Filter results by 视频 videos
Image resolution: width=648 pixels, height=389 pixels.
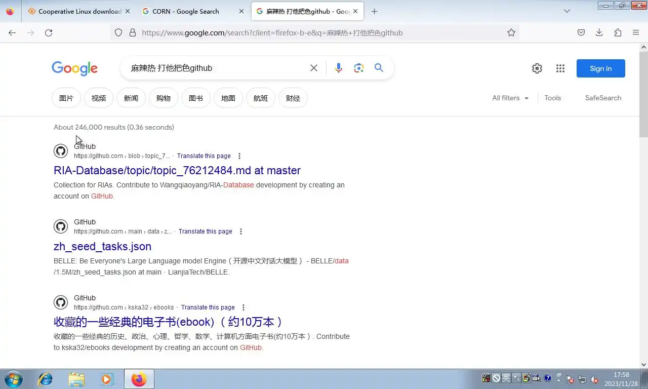point(99,98)
